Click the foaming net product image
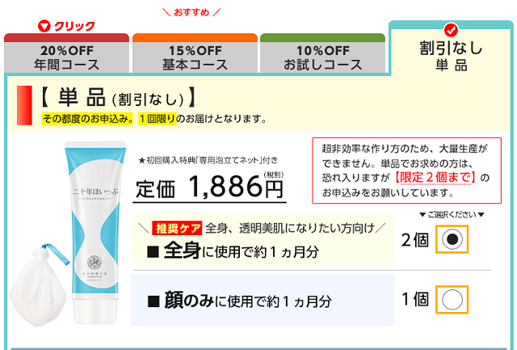517x350 pixels. tap(39, 285)
